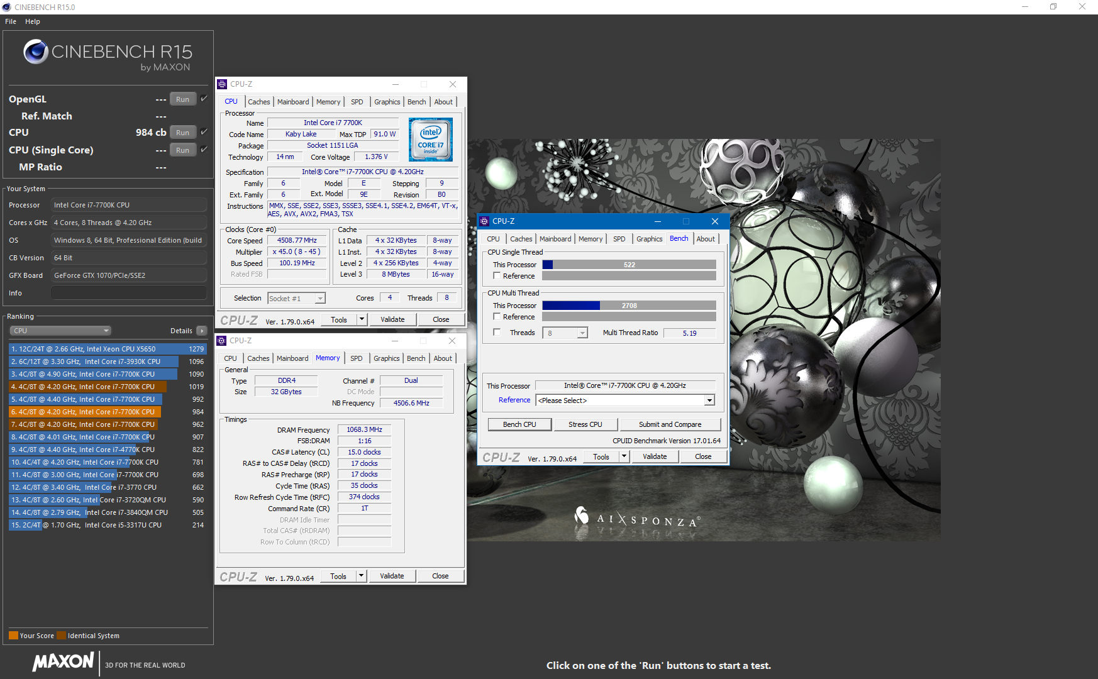
Task: Select ranking row 9 Intel Core i7-4770K
Action: pos(108,450)
